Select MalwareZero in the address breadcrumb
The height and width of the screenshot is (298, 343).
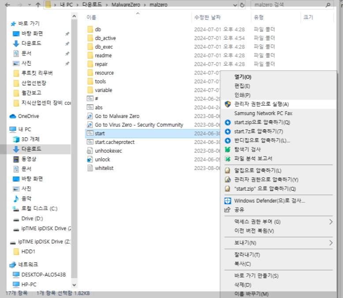point(126,5)
